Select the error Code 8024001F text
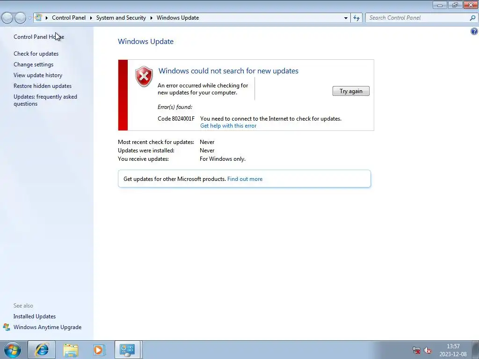 coord(176,118)
